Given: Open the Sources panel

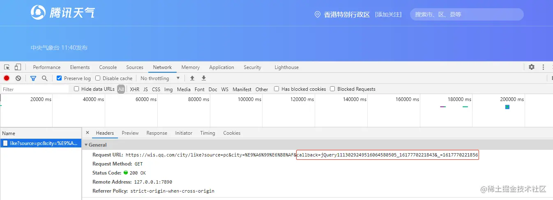Looking at the screenshot, I should (x=135, y=67).
